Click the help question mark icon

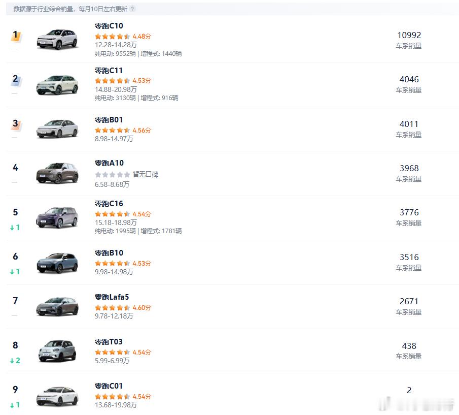[x=132, y=9]
